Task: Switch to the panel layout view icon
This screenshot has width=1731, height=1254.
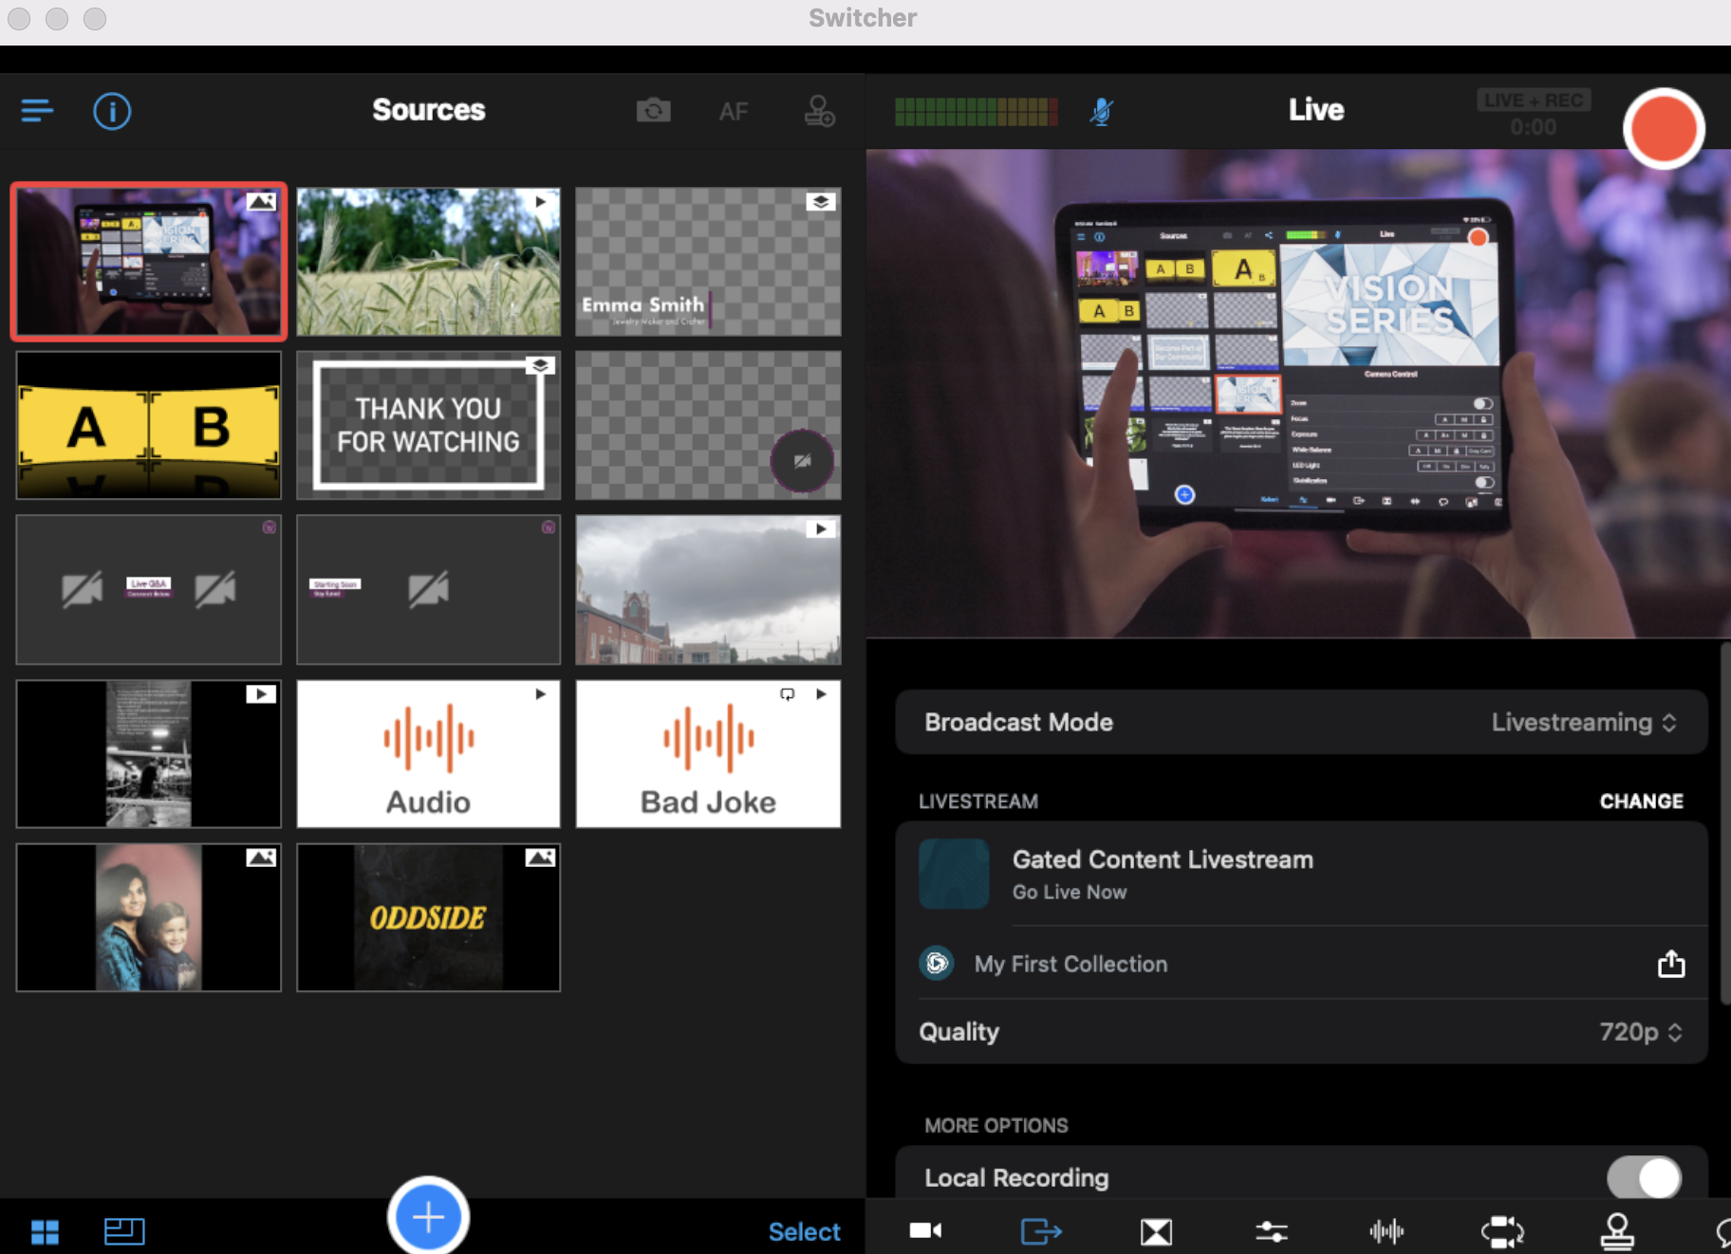Action: [x=124, y=1231]
